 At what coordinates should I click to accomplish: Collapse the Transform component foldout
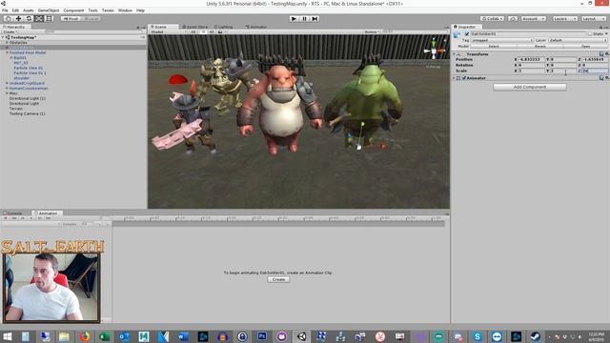click(x=454, y=54)
